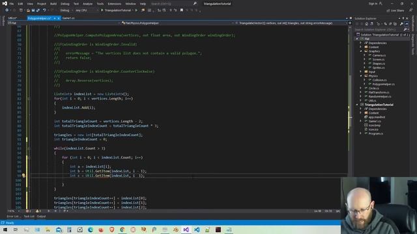
Task: Select PolygonHelper.cs in Solution Explorer
Action: pos(383,84)
